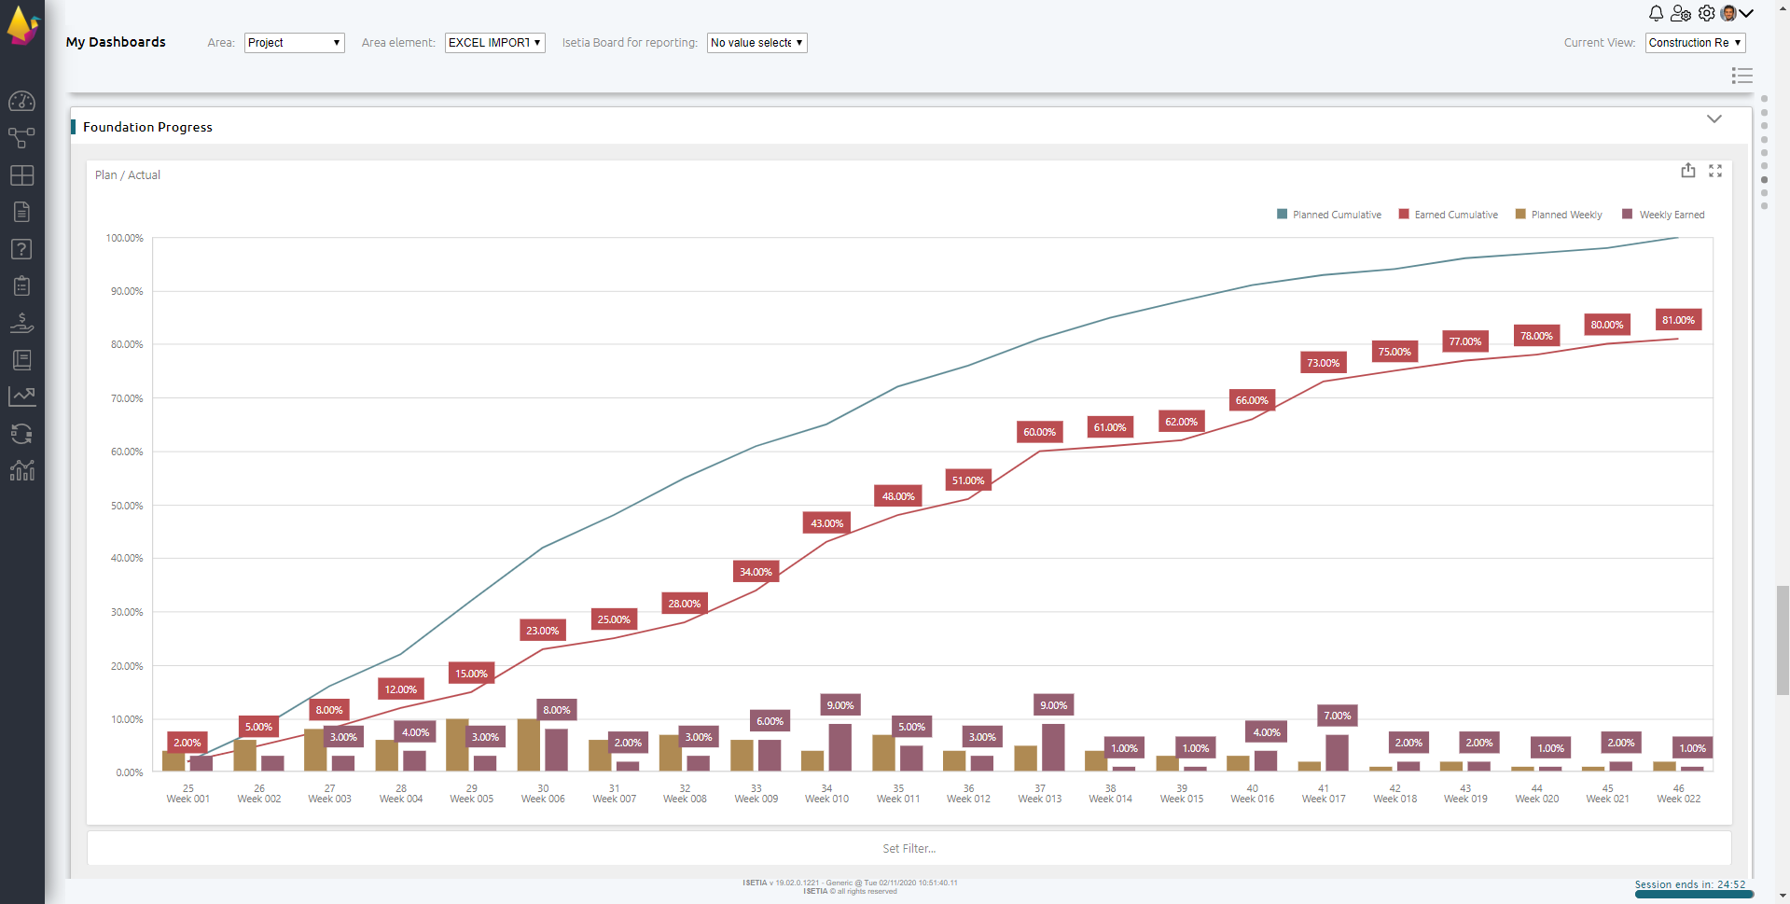
Task: Click the My Dashboards heading
Action: pyautogui.click(x=116, y=42)
